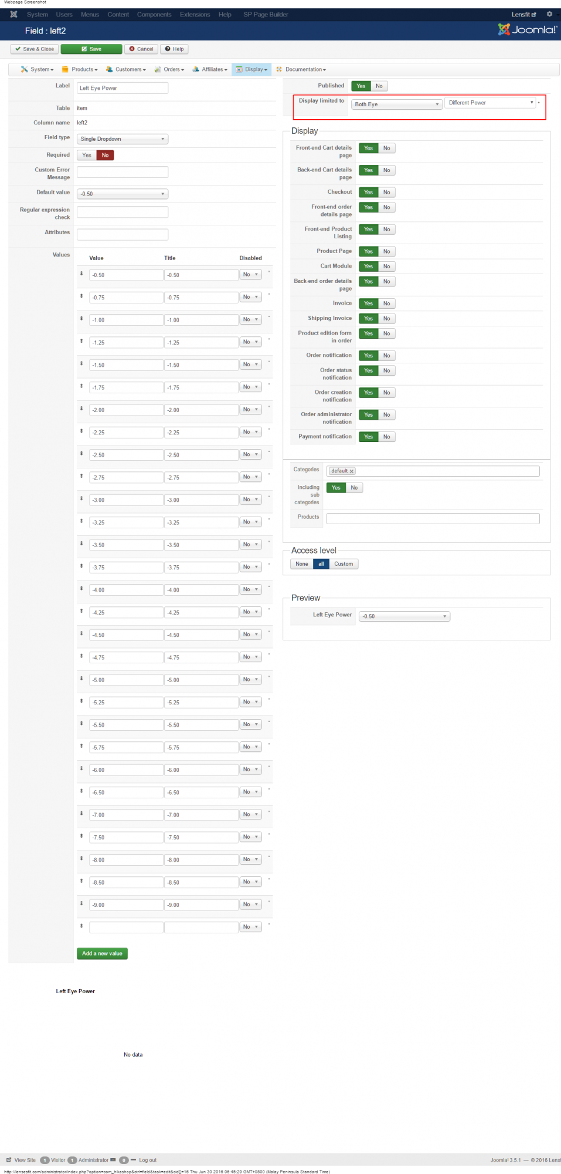The image size is (561, 1174).
Task: Click the drag handle for value -0.50
Action: (81, 274)
